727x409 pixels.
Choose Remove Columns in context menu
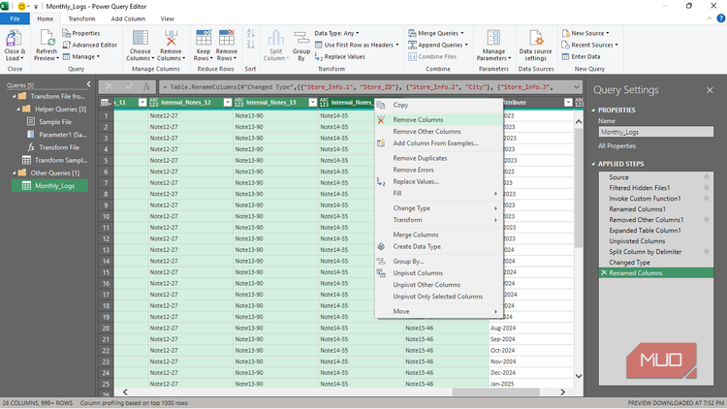pos(438,119)
